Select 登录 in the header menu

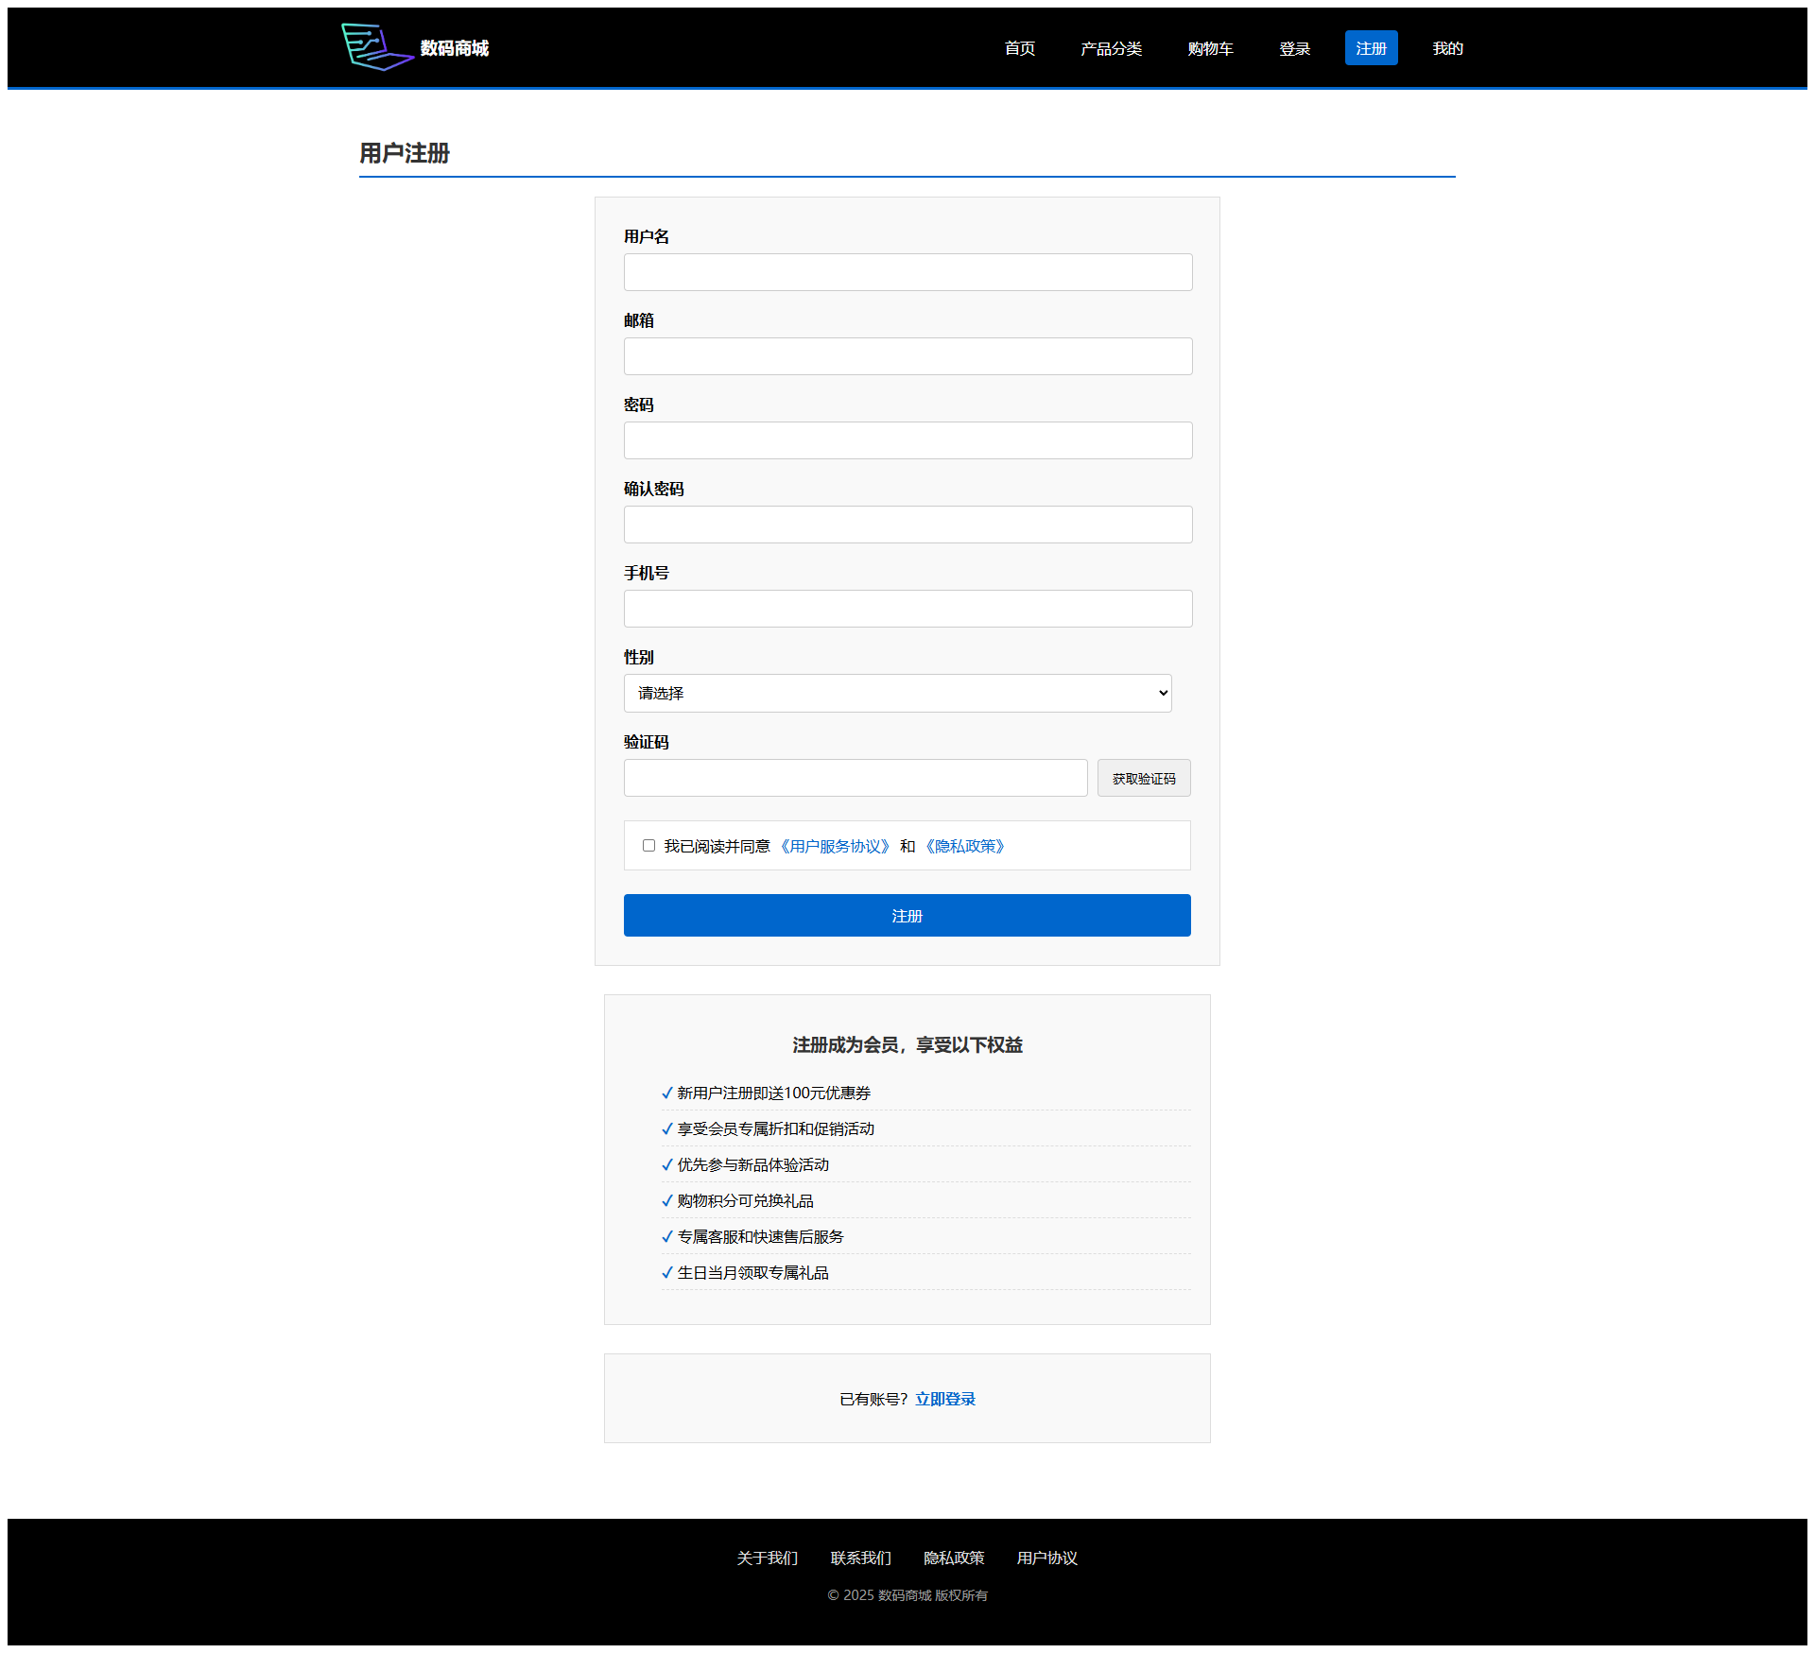pos(1294,48)
